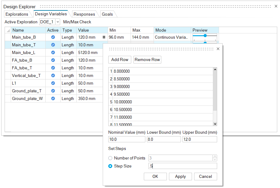Select the Step Size radio button
This screenshot has height=188, width=280.
(x=110, y=166)
